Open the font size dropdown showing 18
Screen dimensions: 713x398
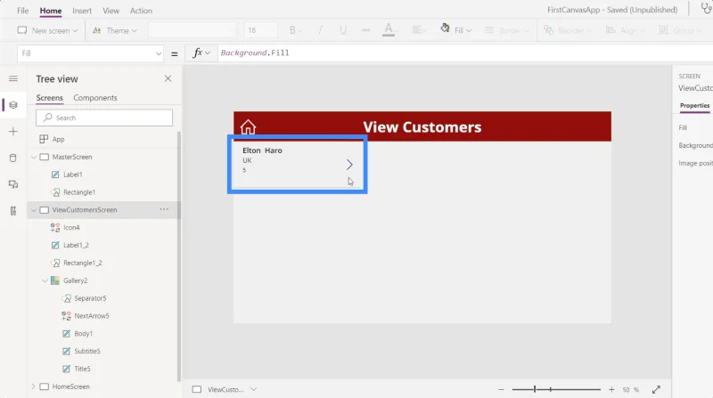click(x=260, y=30)
